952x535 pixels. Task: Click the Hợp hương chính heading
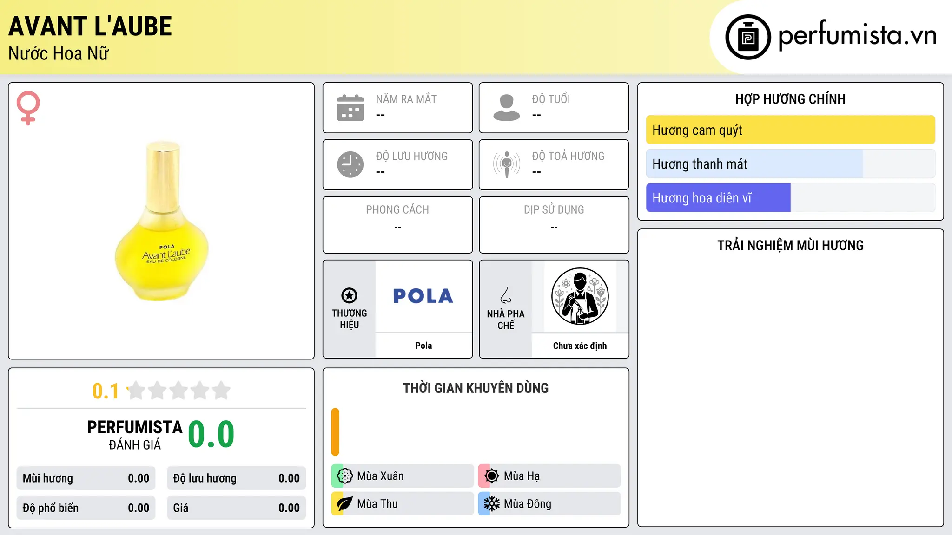tap(790, 99)
